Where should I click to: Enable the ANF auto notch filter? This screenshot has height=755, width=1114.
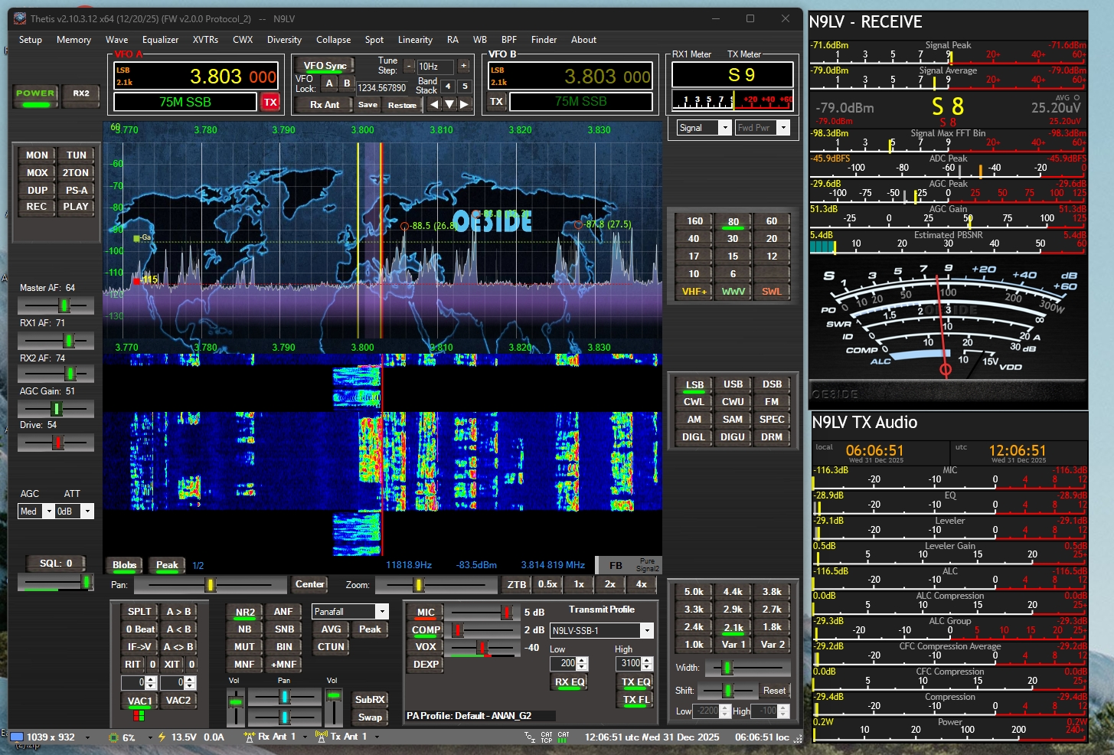coord(283,612)
